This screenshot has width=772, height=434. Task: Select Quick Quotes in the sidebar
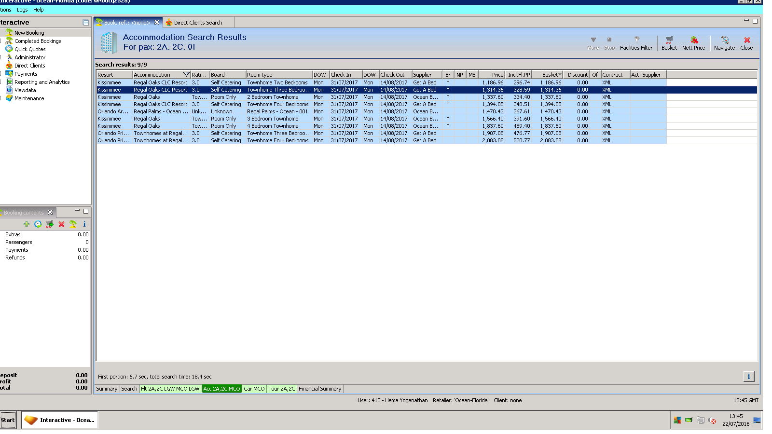[x=30, y=49]
